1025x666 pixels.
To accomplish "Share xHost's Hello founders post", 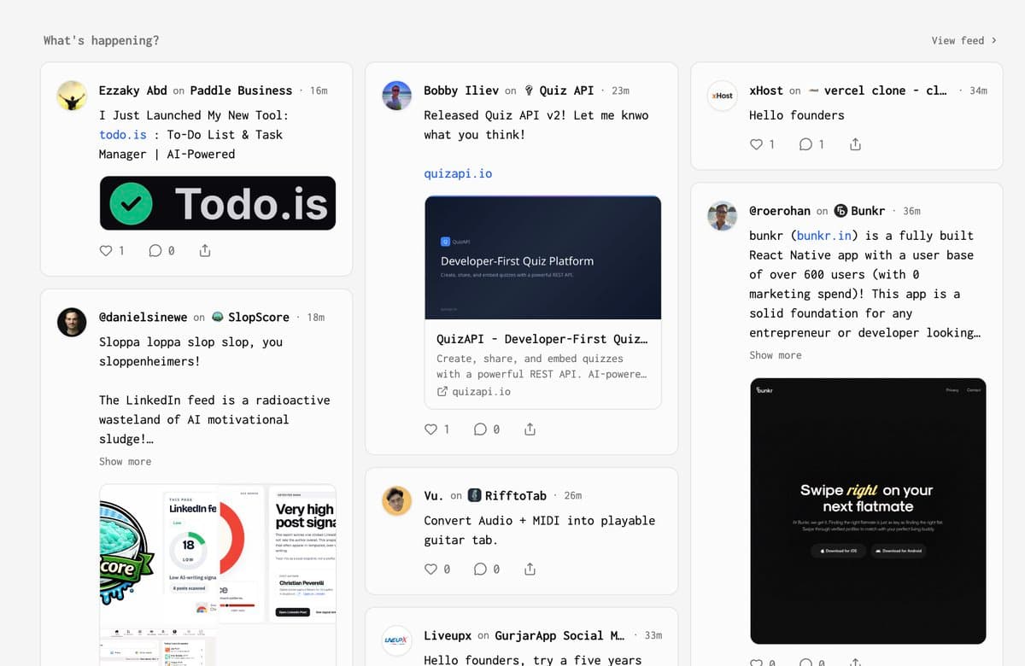I will 855,144.
